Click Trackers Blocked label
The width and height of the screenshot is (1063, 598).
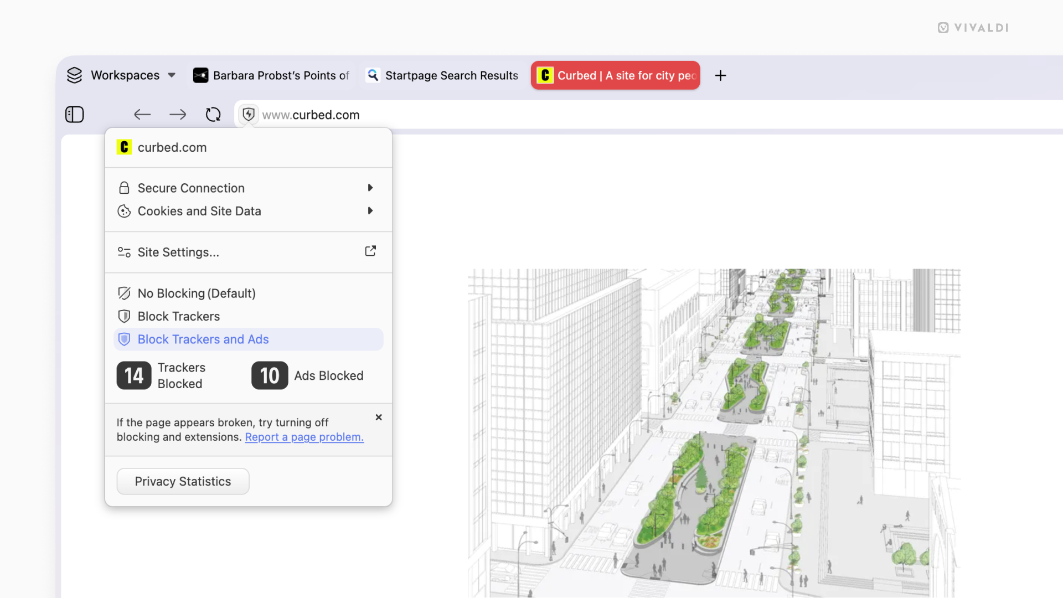pos(182,375)
